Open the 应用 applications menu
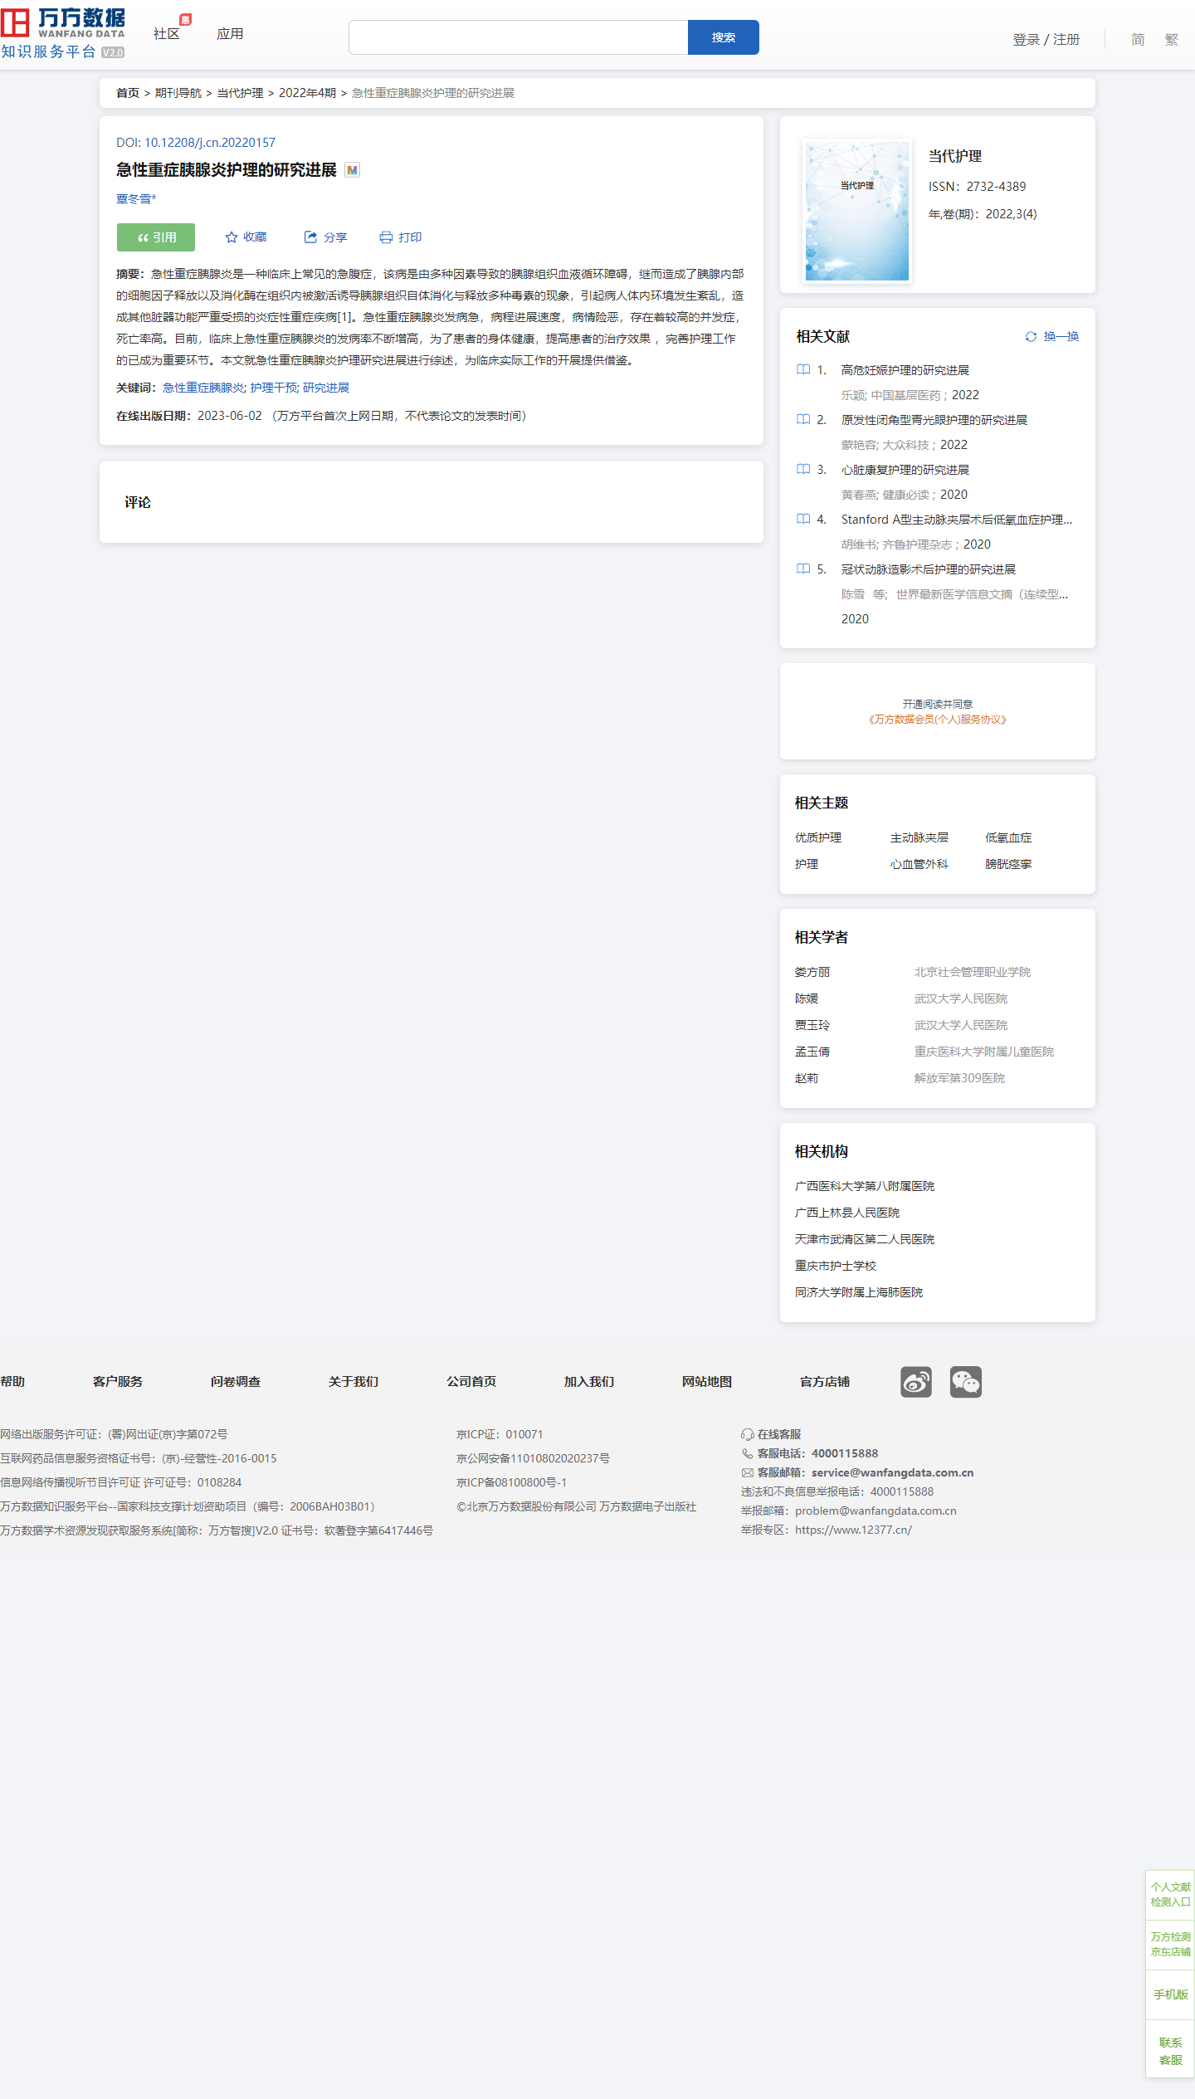Screen dimensions: 1195x2099 (x=230, y=34)
